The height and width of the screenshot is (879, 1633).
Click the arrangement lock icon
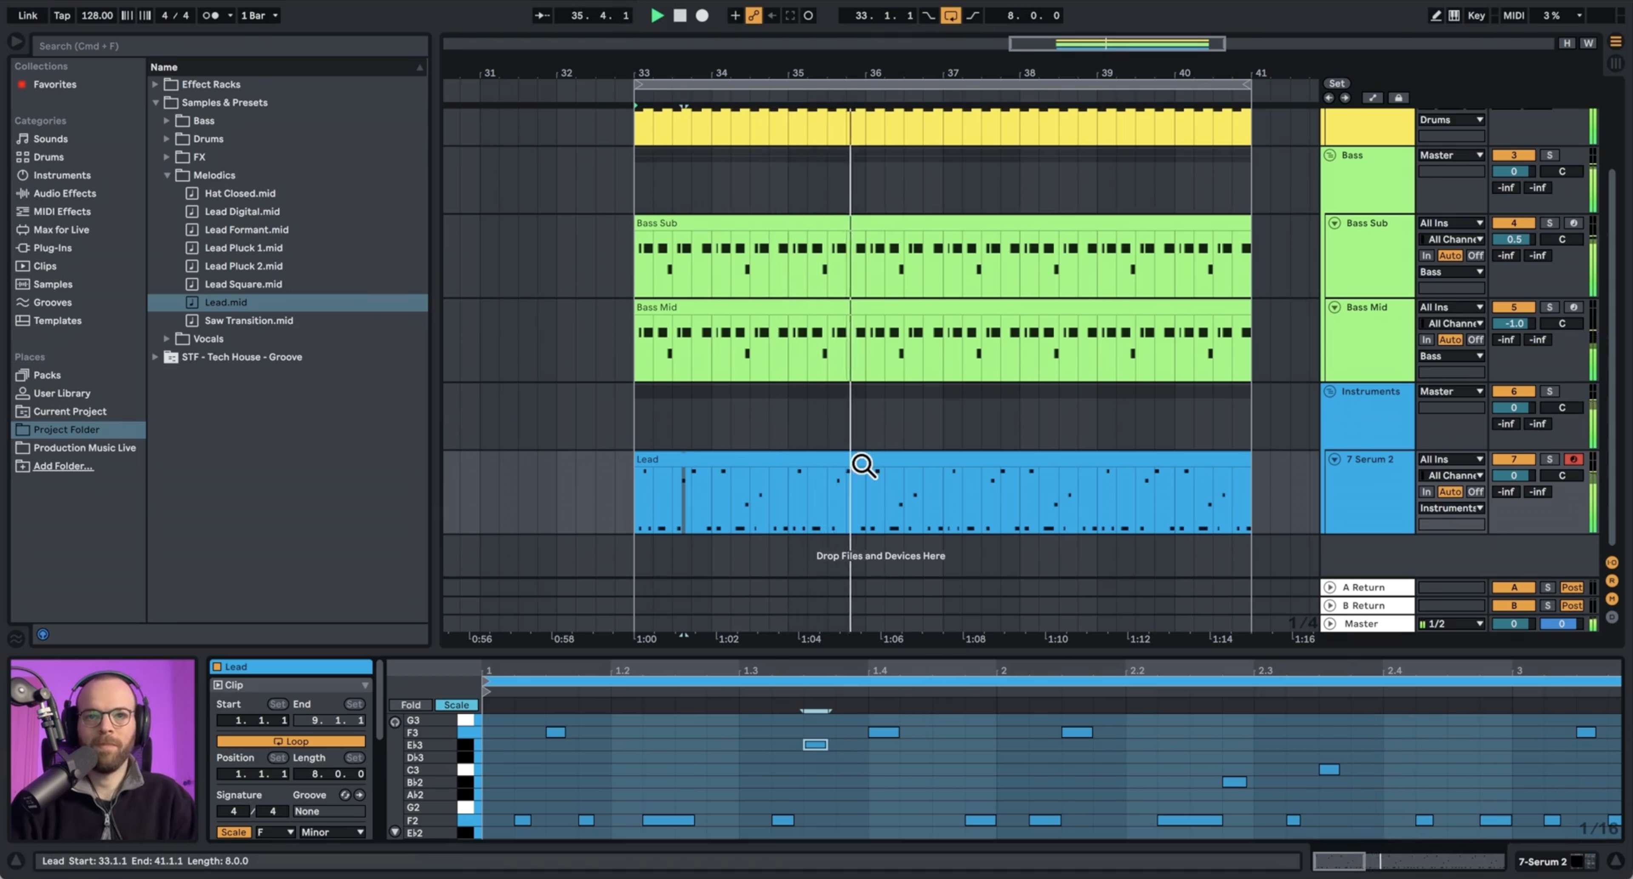pos(1398,98)
